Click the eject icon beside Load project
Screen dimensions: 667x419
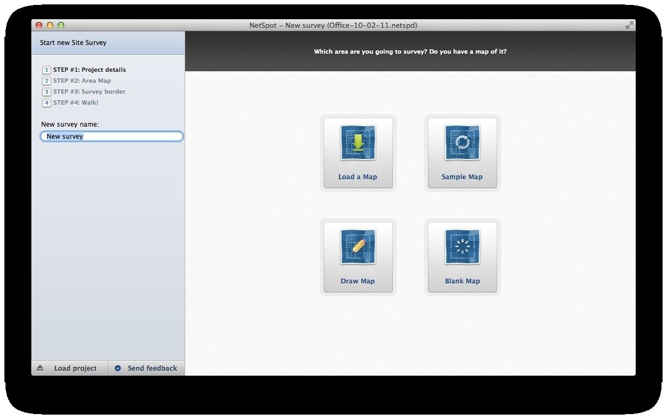pos(40,368)
